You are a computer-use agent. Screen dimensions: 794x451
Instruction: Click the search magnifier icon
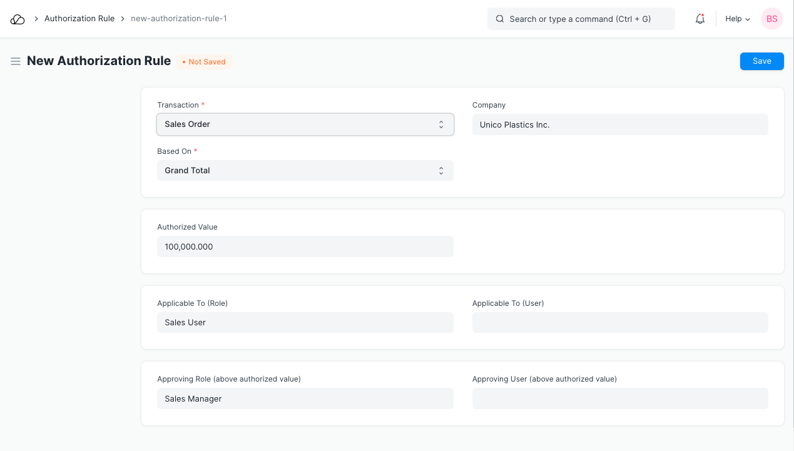499,19
